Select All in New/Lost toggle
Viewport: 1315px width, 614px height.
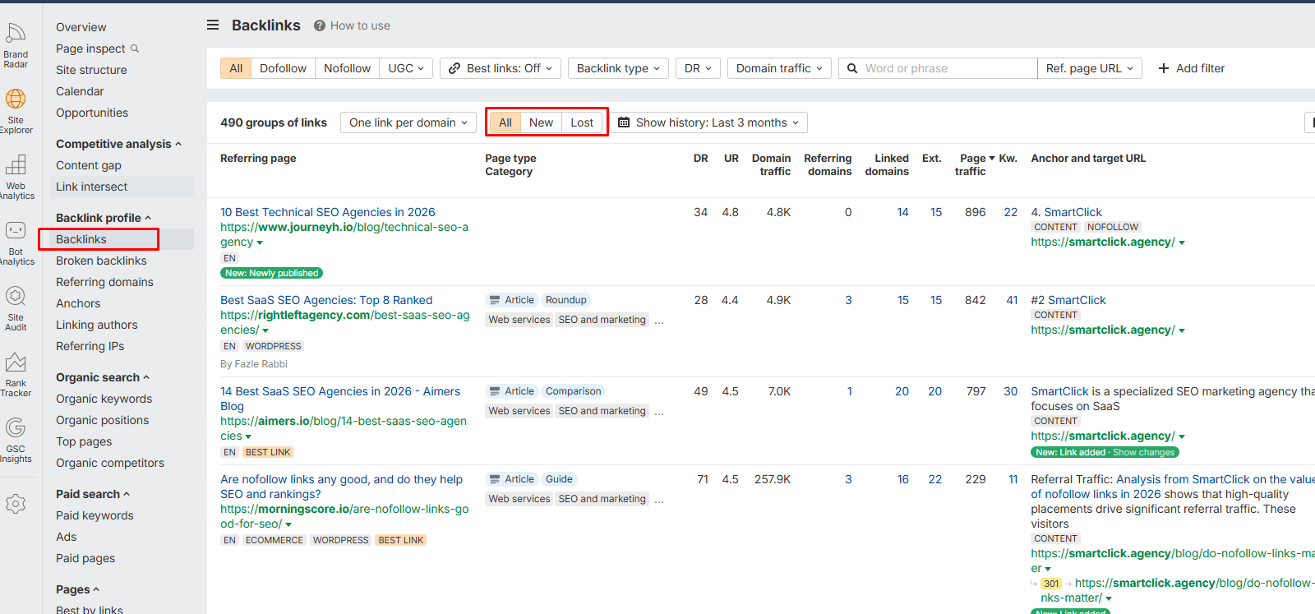pos(505,122)
